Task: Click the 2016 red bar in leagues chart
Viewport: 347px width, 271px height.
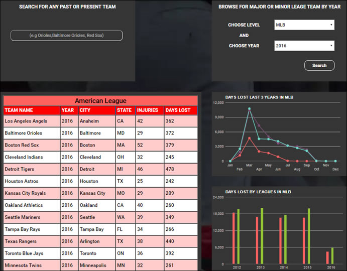Action: click(x=327, y=258)
